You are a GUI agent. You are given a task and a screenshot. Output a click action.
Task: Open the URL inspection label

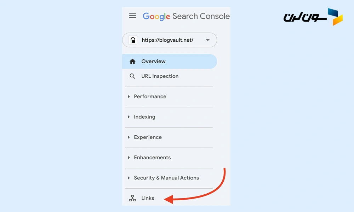coord(160,76)
